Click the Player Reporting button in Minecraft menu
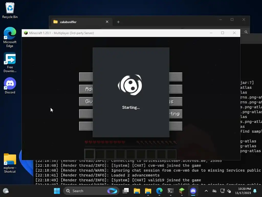Image resolution: width=262 pixels, height=197 pixels. pyautogui.click(x=176, y=114)
